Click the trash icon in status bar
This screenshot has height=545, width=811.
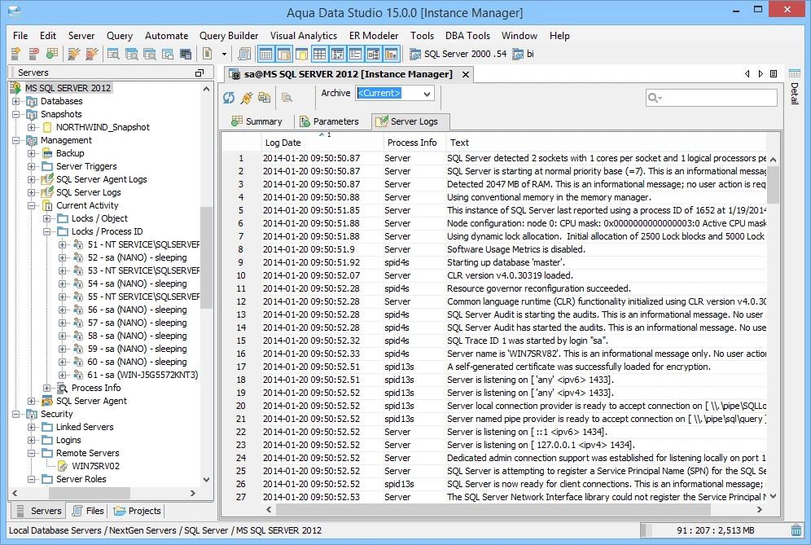pos(796,530)
